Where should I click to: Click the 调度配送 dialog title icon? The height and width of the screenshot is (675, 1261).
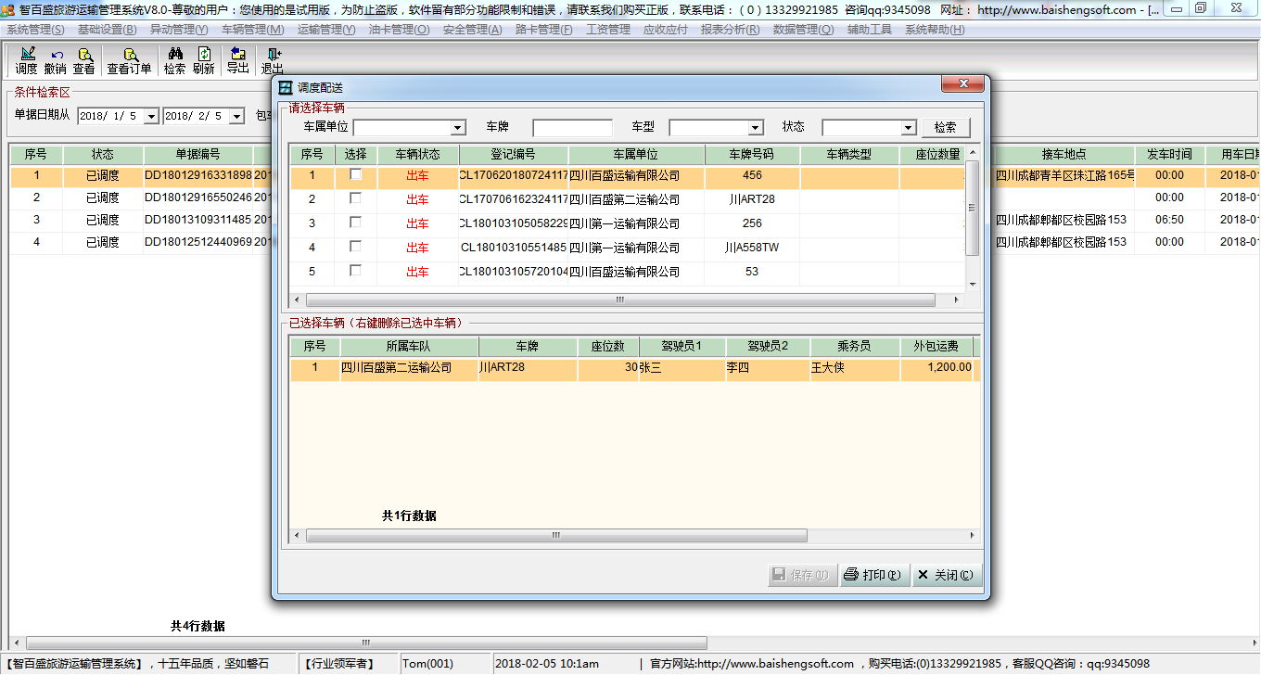point(286,86)
